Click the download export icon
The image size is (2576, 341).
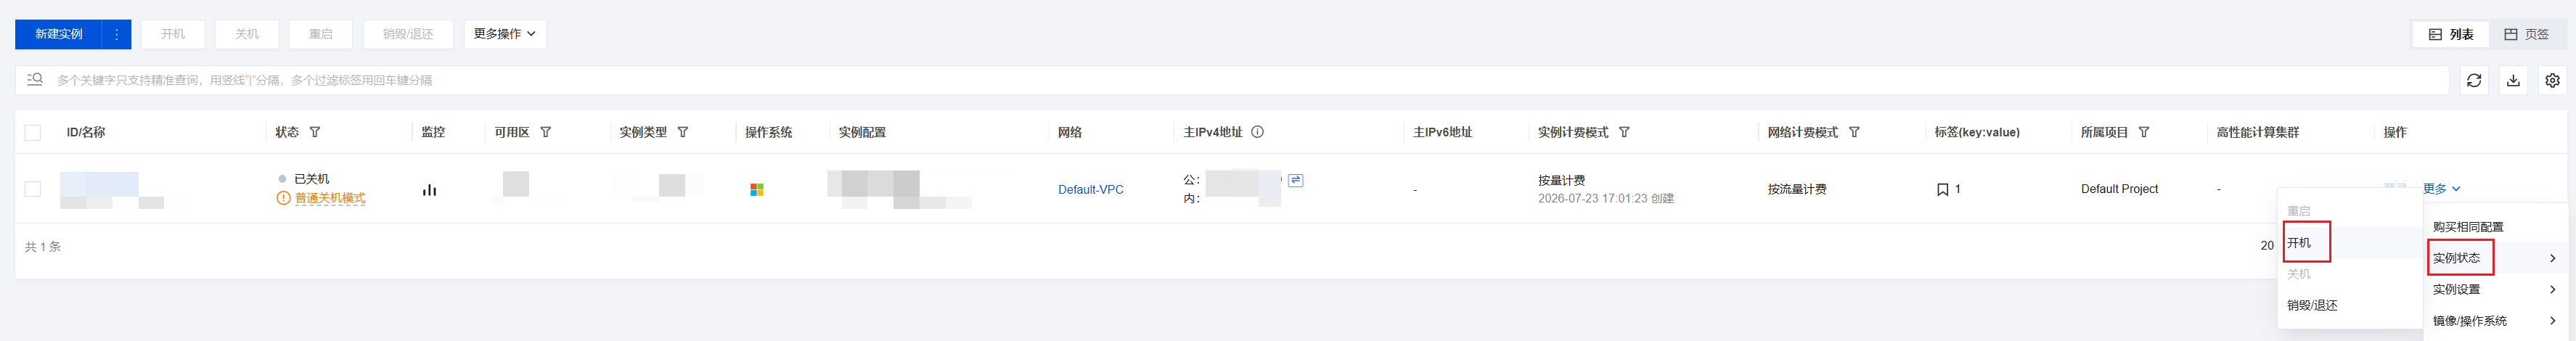tap(2512, 80)
